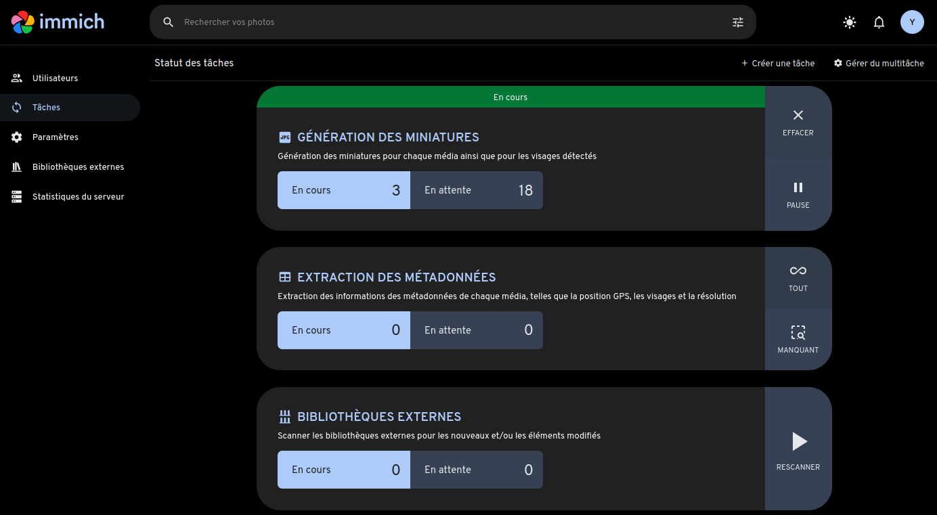Select Tâches in the sidebar
Viewport: 937px width, 515px height.
coord(46,108)
